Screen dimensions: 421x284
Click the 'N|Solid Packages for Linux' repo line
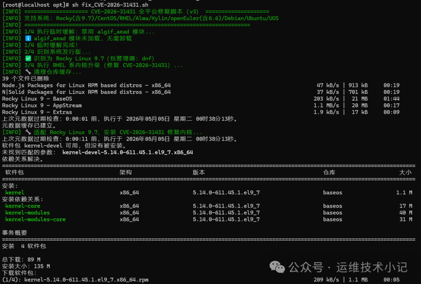pos(201,92)
